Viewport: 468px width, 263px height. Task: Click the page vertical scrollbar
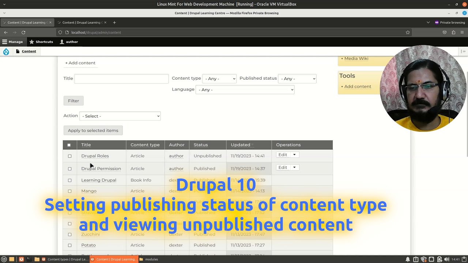[467, 114]
